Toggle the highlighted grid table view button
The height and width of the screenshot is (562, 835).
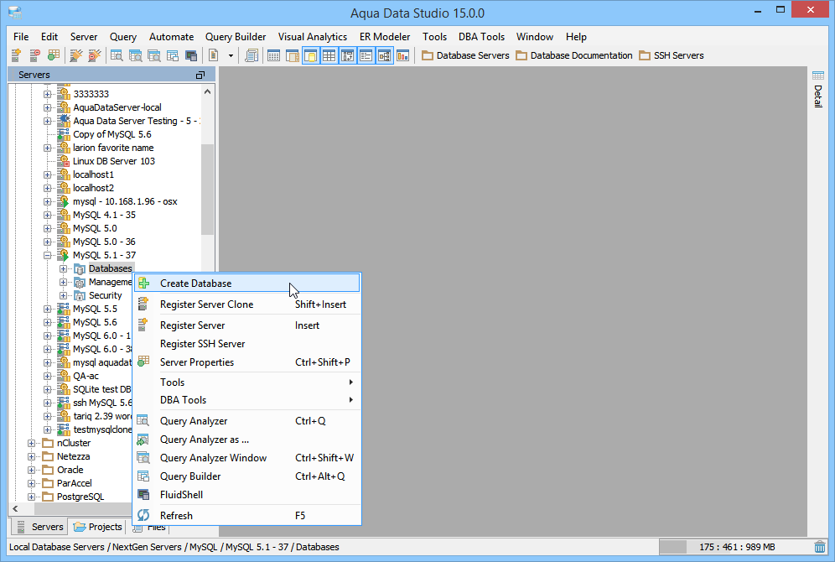(x=329, y=55)
